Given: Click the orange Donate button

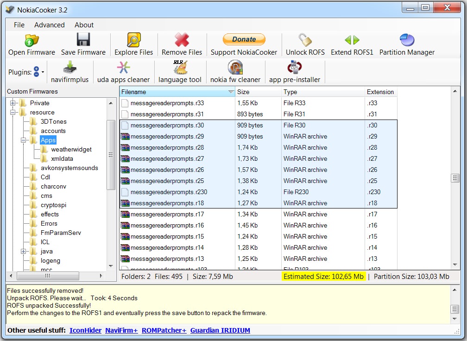Looking at the screenshot, I should [244, 39].
